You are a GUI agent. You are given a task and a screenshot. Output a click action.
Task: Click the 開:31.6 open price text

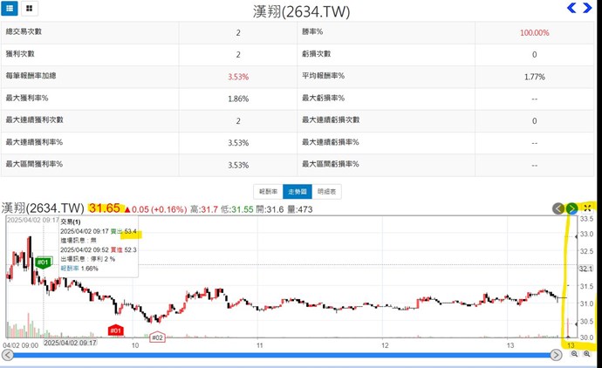point(270,209)
